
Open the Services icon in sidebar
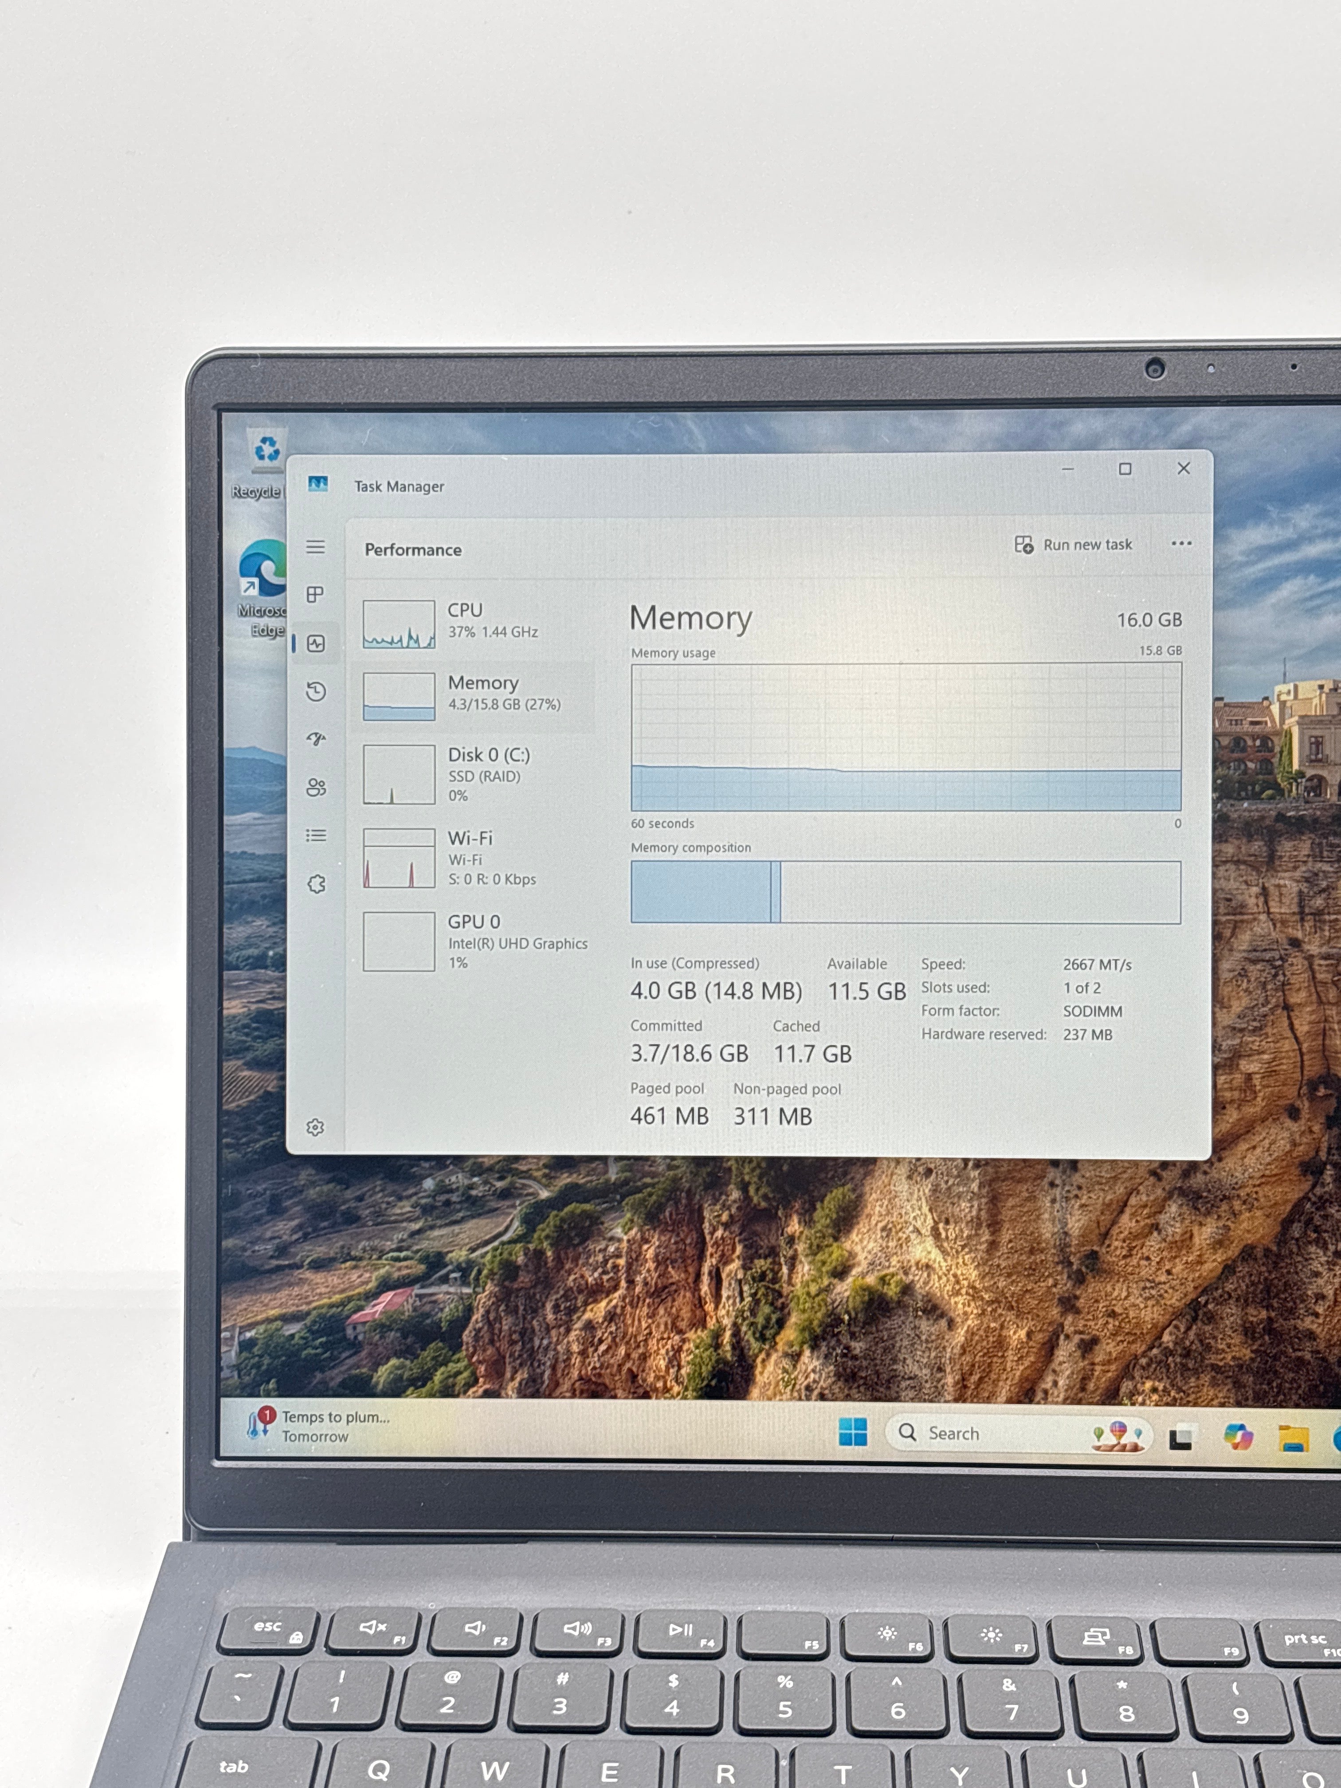coord(316,883)
